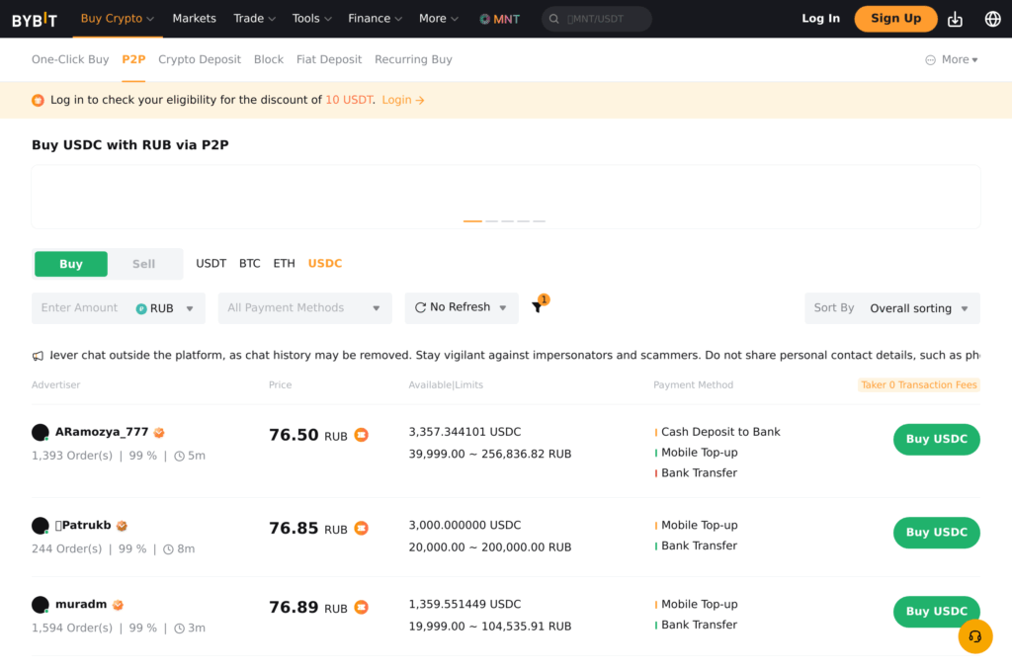This screenshot has width=1012, height=672.
Task: Switch to Buy mode
Action: 71,264
